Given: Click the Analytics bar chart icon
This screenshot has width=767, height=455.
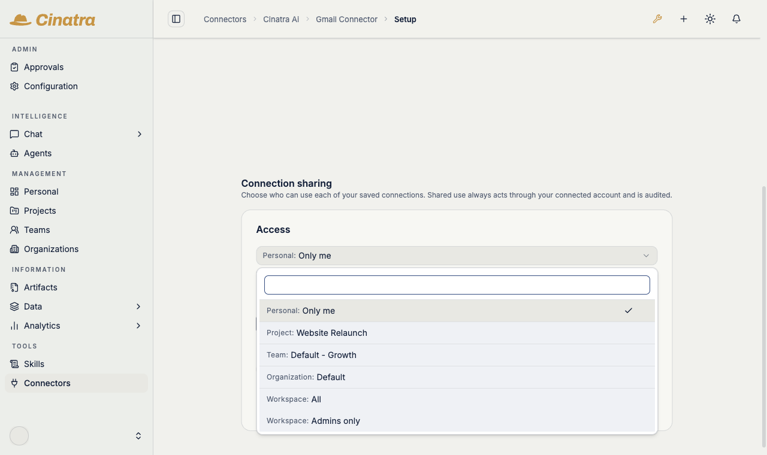Looking at the screenshot, I should [x=14, y=326].
